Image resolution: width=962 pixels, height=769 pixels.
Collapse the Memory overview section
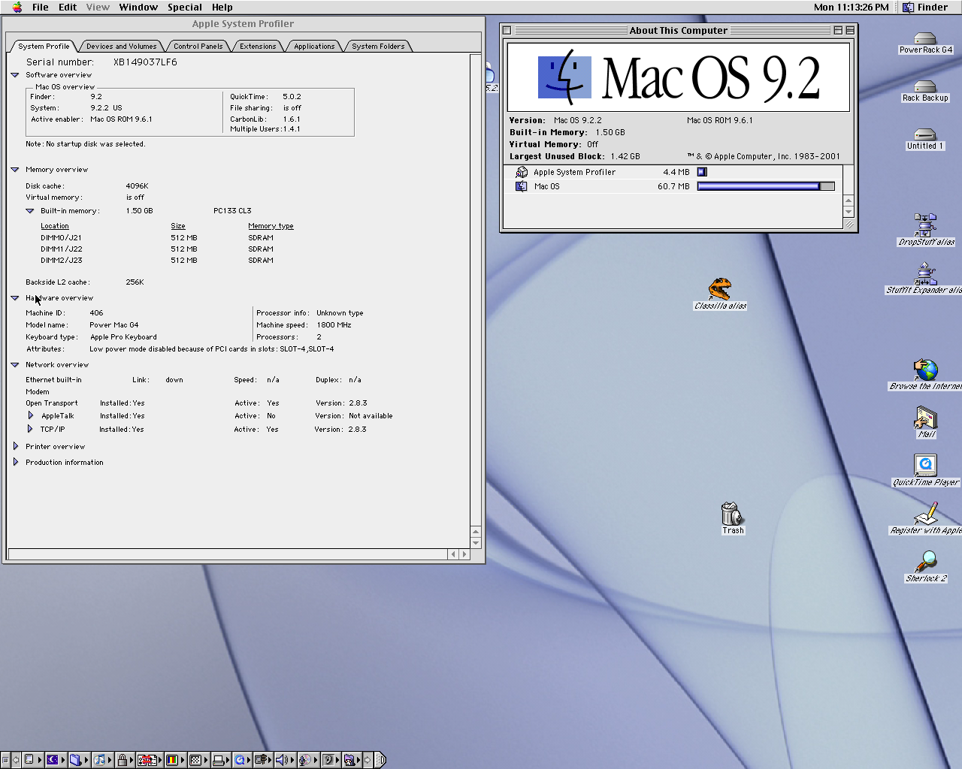pyautogui.click(x=14, y=170)
